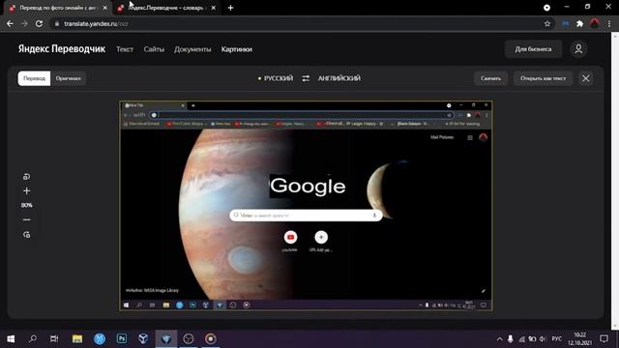Switch to Оригинал view

(69, 78)
